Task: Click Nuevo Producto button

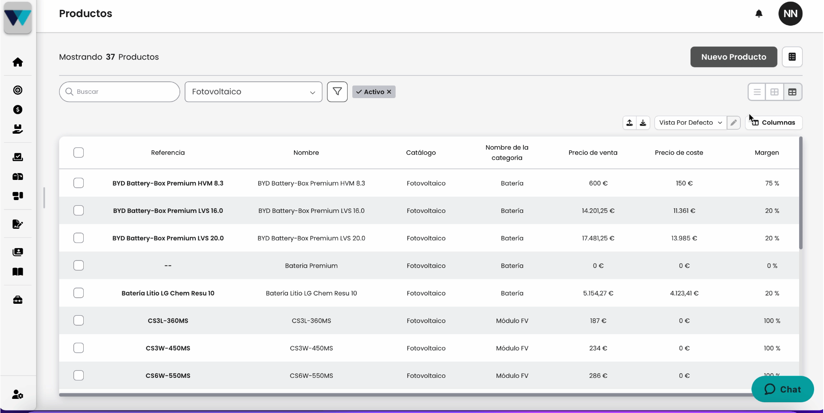Action: point(733,57)
